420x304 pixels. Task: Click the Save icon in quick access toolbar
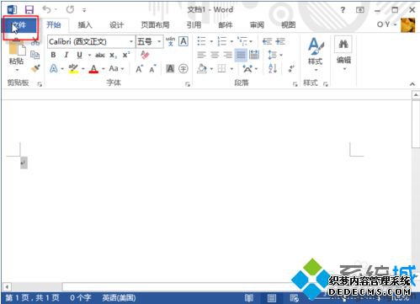point(29,10)
